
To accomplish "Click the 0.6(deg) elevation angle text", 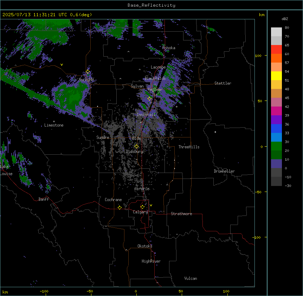I will pos(81,15).
